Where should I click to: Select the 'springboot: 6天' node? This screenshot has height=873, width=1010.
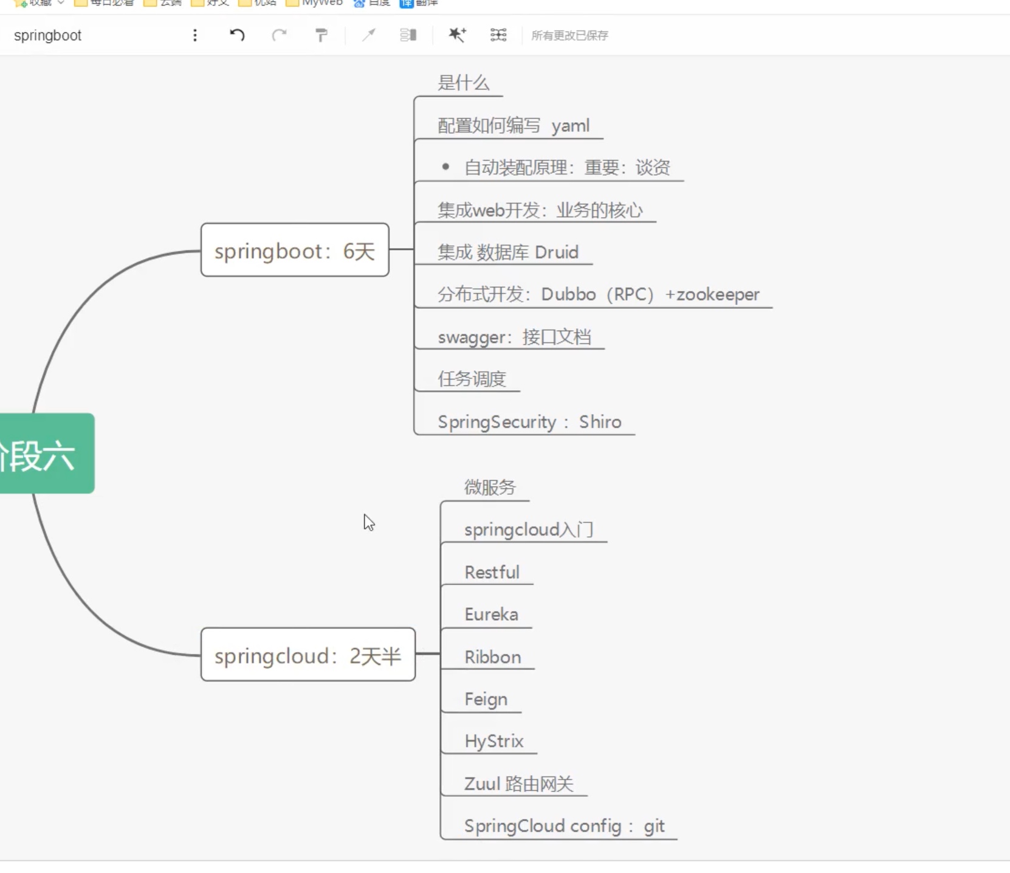coord(295,250)
